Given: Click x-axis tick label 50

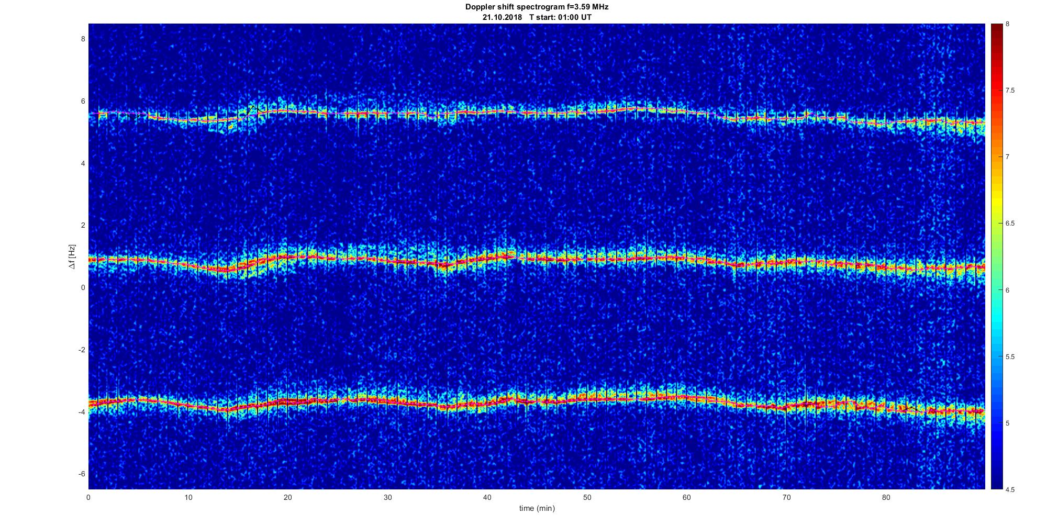Looking at the screenshot, I should click(x=587, y=497).
